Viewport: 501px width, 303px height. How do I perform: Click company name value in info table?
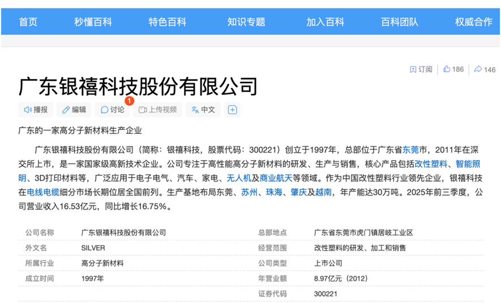tap(123, 232)
